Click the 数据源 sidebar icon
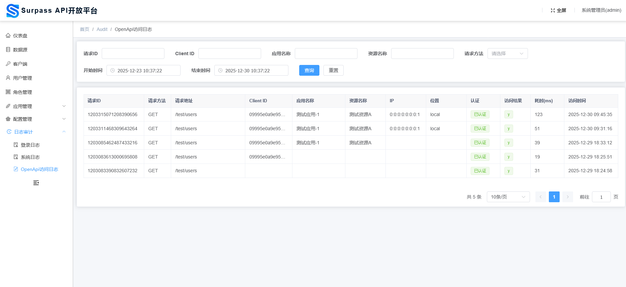This screenshot has width=626, height=287. pyautogui.click(x=8, y=49)
